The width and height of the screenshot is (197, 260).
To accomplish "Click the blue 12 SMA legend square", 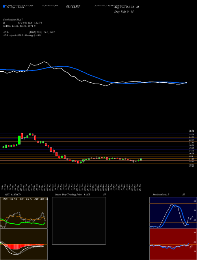I will point(4,7).
